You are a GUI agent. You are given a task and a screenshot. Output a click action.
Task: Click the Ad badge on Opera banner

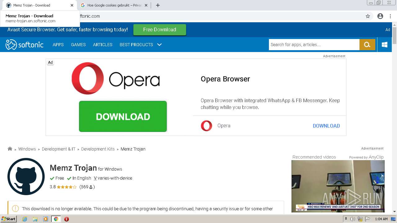(50, 62)
